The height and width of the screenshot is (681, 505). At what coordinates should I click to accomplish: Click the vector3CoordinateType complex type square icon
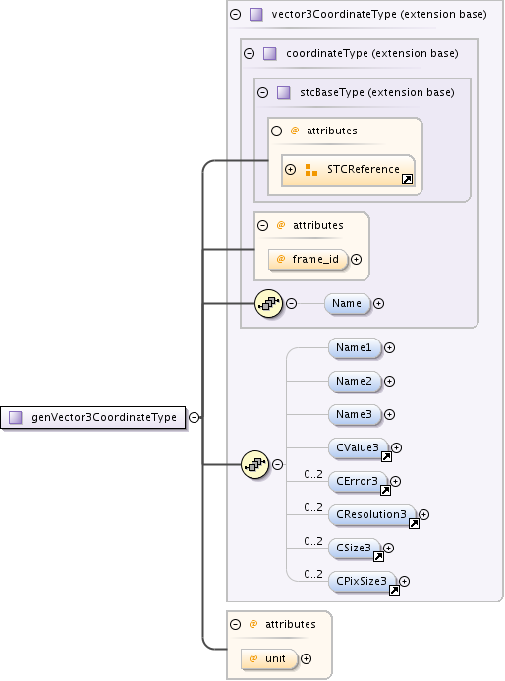(x=256, y=15)
